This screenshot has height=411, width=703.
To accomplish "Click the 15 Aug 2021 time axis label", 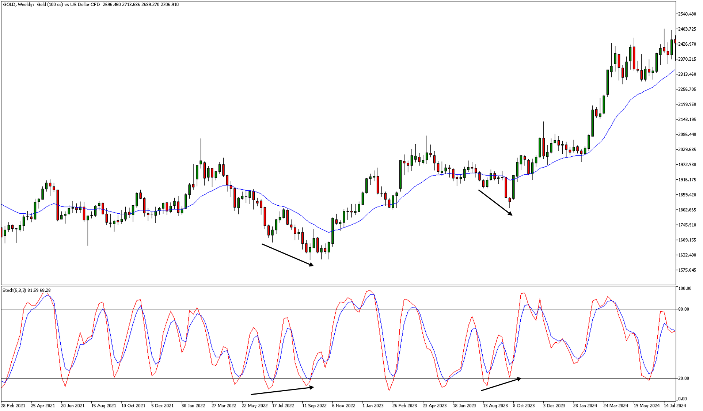I will click(x=103, y=406).
